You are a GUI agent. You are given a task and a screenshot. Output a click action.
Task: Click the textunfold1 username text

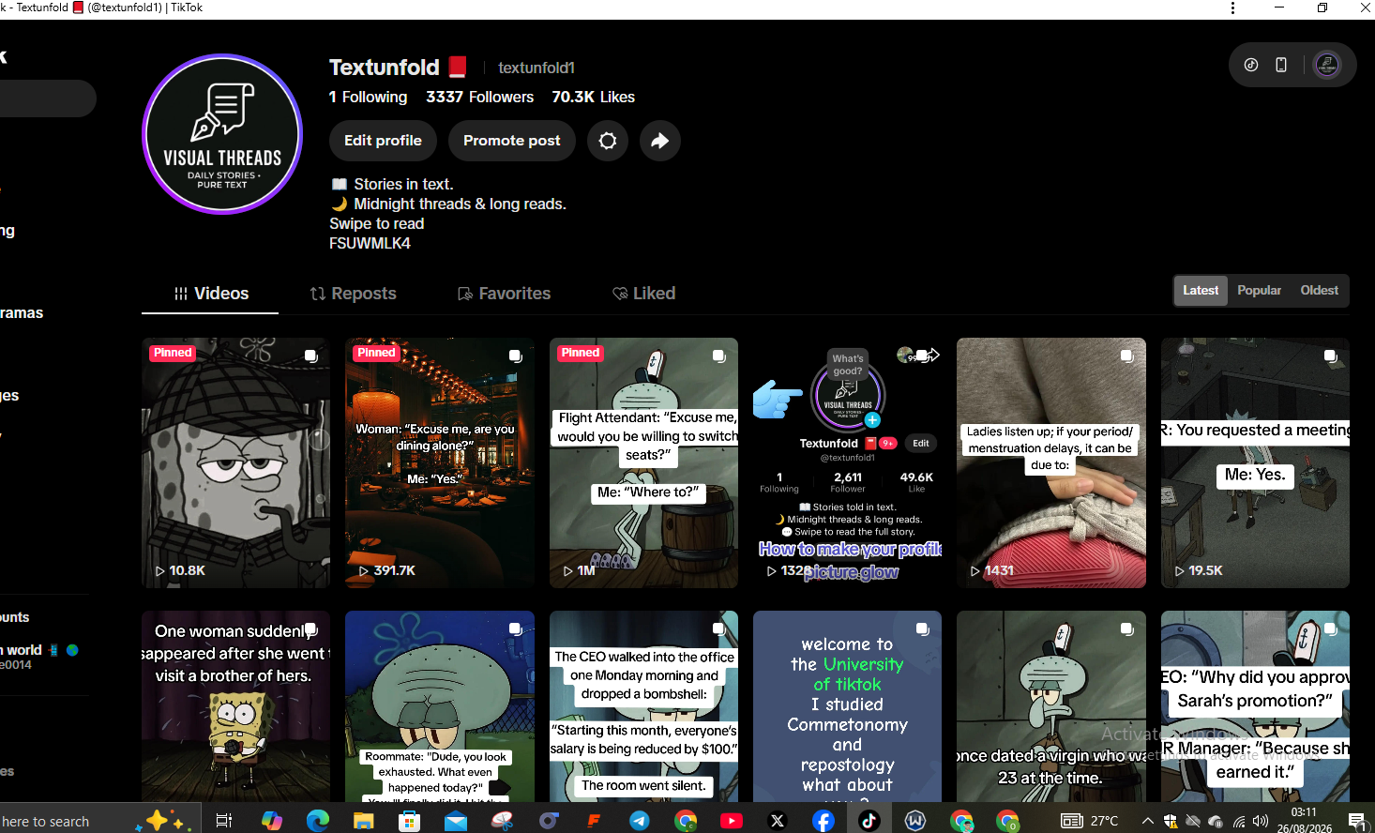pyautogui.click(x=536, y=68)
